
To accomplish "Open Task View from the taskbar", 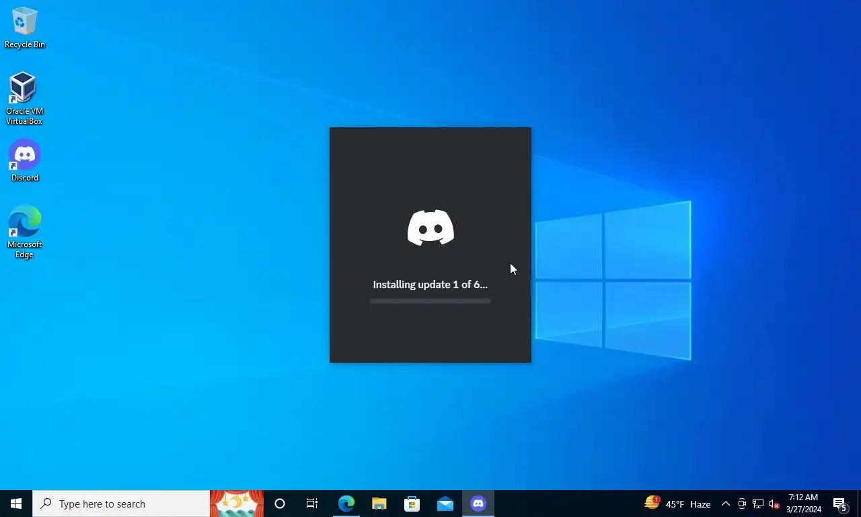I will coord(312,504).
